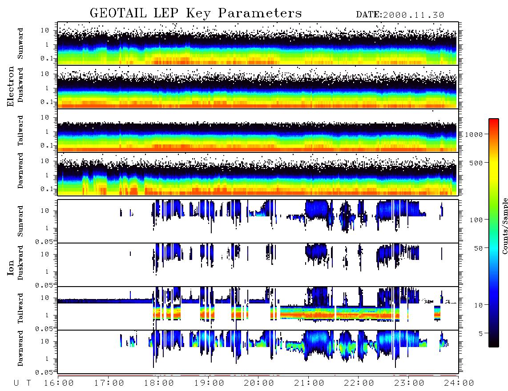Click the 50 colorbar tick label

pos(478,248)
